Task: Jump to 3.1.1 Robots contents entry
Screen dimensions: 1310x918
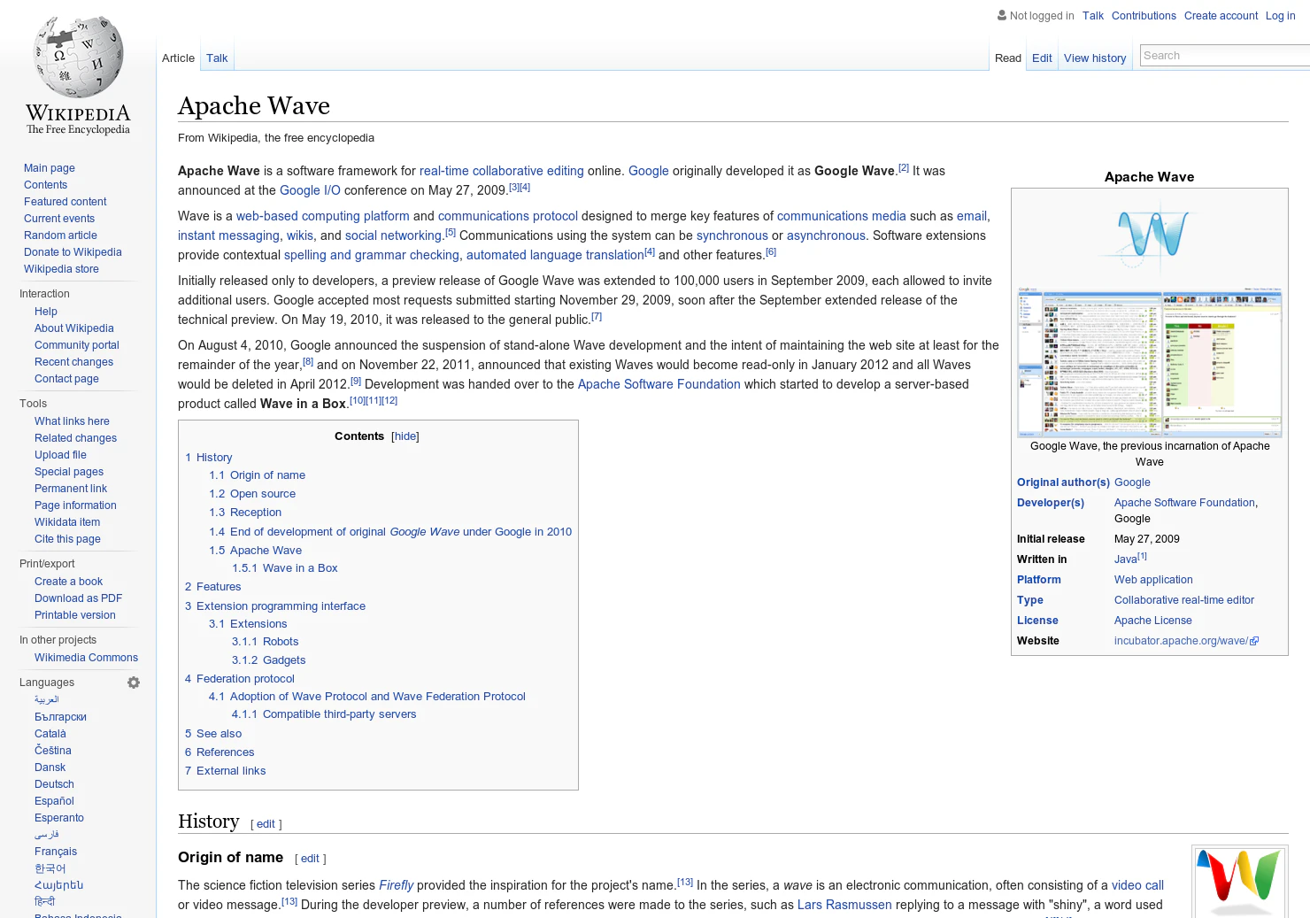Action: pos(266,642)
